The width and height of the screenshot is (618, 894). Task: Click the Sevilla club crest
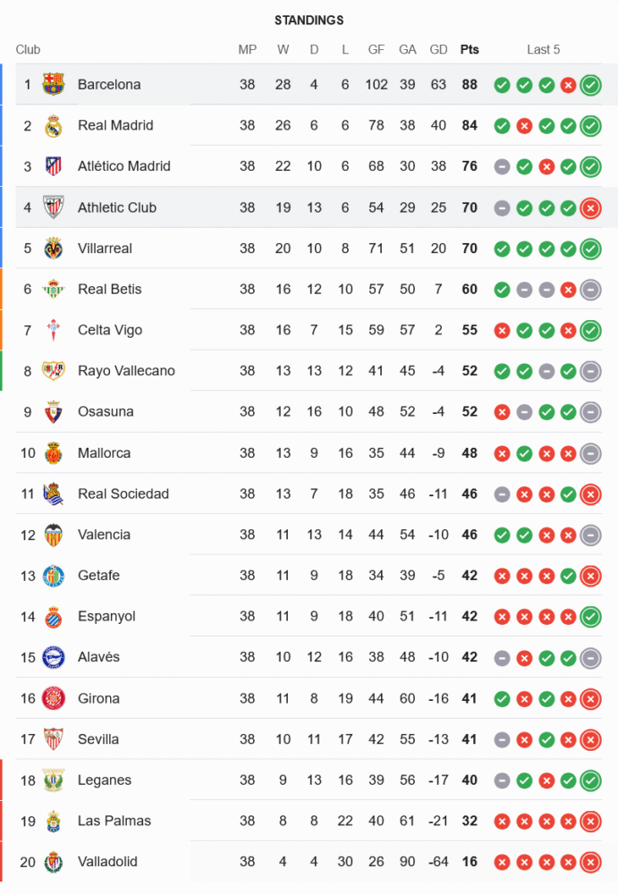[54, 739]
